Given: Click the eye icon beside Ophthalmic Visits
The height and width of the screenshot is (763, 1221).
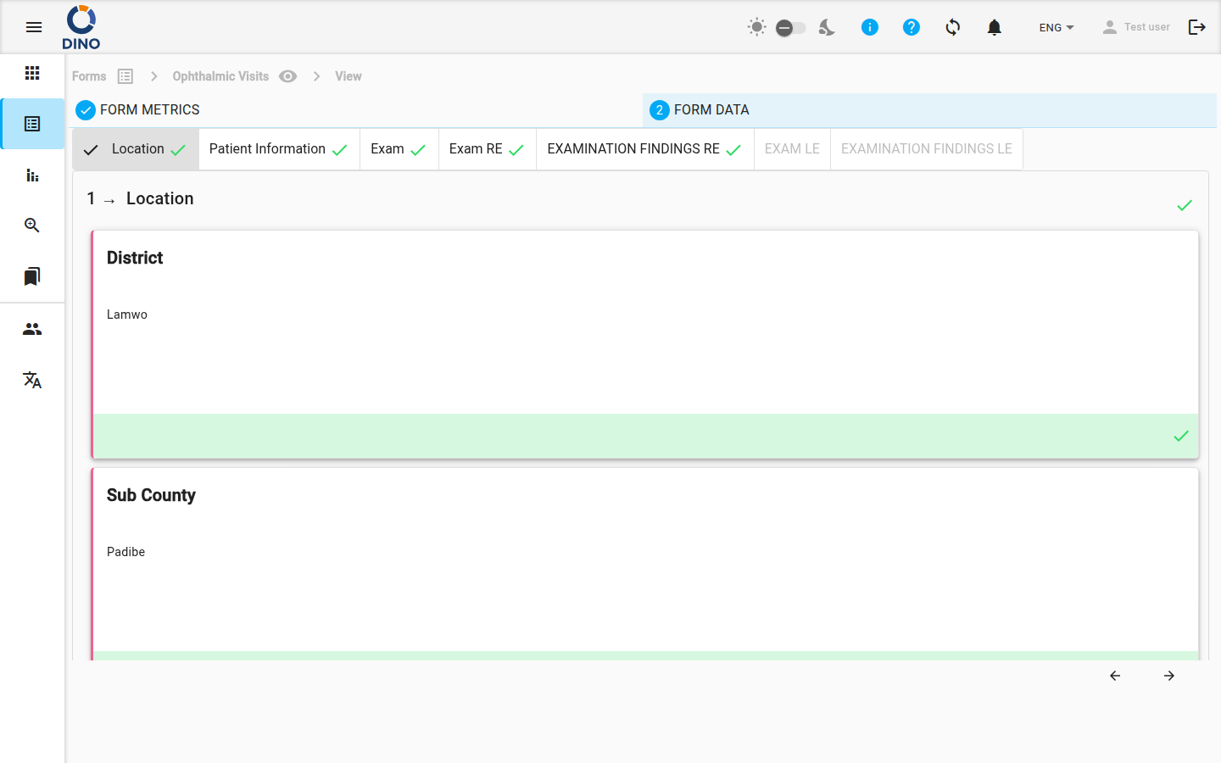Looking at the screenshot, I should 288,76.
